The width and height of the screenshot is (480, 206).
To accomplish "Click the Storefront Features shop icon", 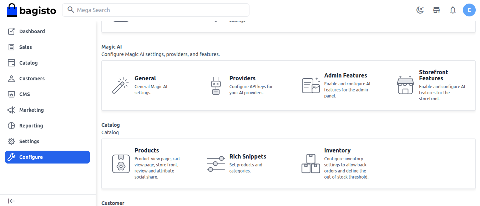I will (405, 85).
